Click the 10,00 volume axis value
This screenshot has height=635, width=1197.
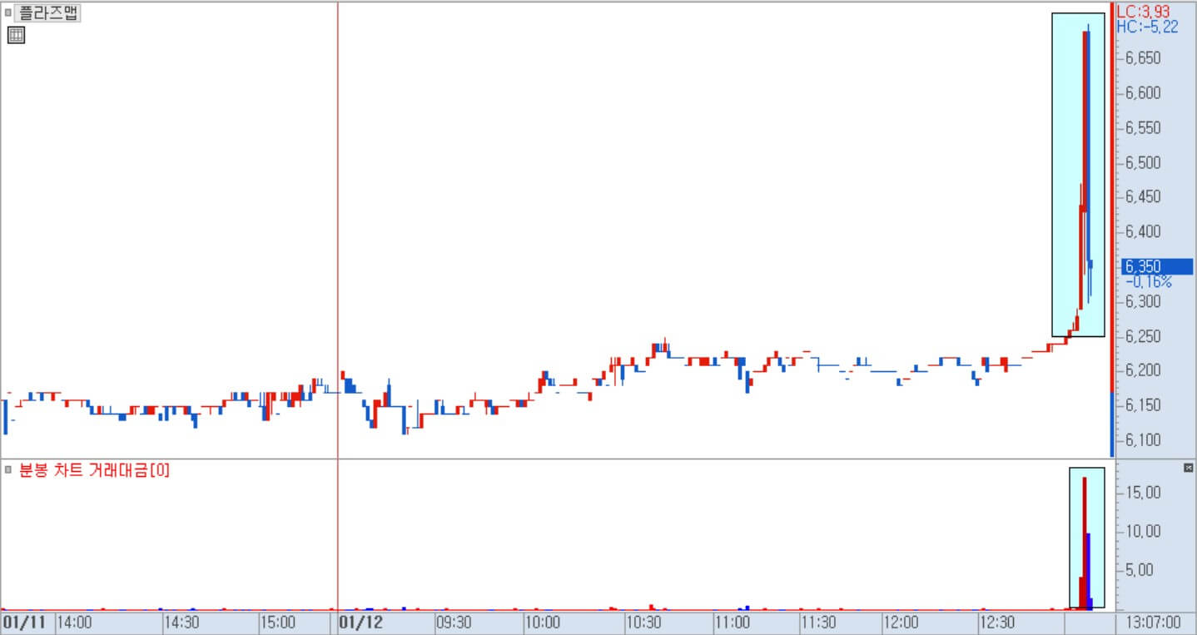[1143, 531]
